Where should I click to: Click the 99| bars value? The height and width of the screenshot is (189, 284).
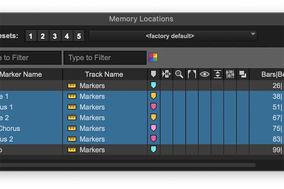click(x=277, y=150)
